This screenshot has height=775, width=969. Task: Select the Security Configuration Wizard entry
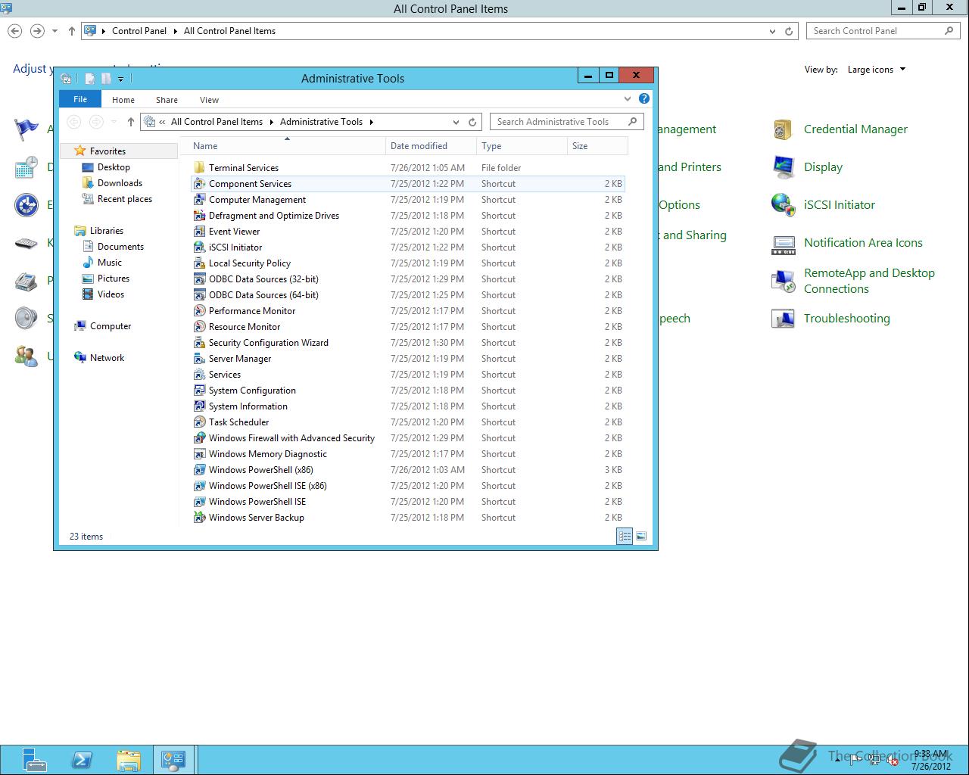(x=408, y=343)
